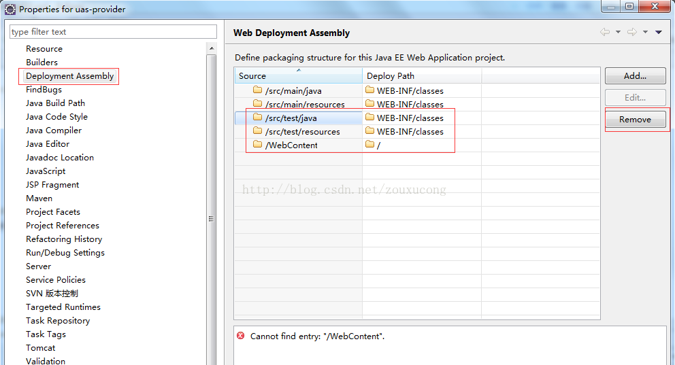Open Task Repository page

[58, 321]
